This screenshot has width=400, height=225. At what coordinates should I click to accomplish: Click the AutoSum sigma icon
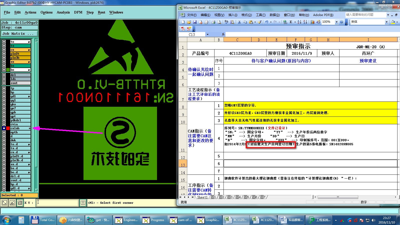coord(291,22)
